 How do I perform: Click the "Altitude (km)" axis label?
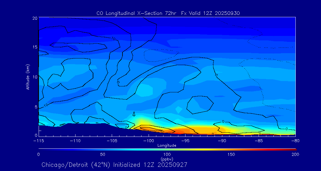point(28,77)
